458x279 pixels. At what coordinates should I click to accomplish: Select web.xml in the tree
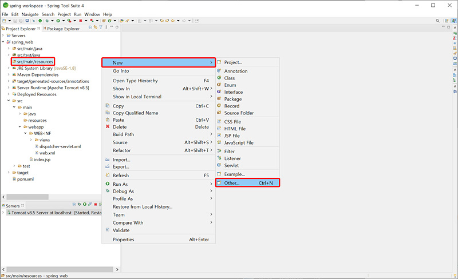(48, 153)
